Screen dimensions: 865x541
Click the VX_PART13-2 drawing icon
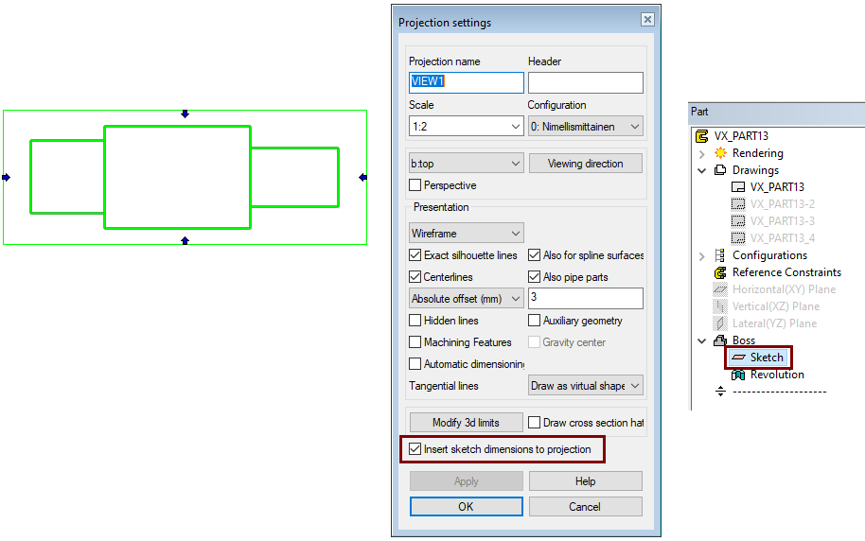[x=738, y=204]
